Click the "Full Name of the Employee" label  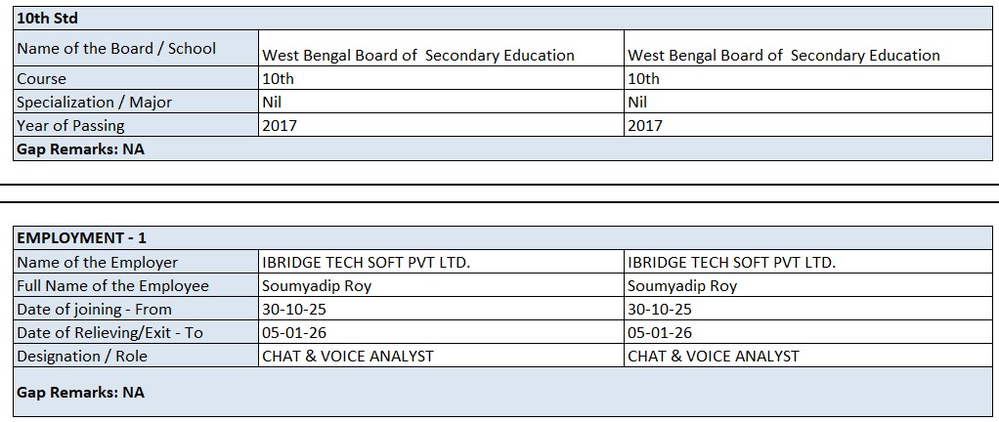112,285
